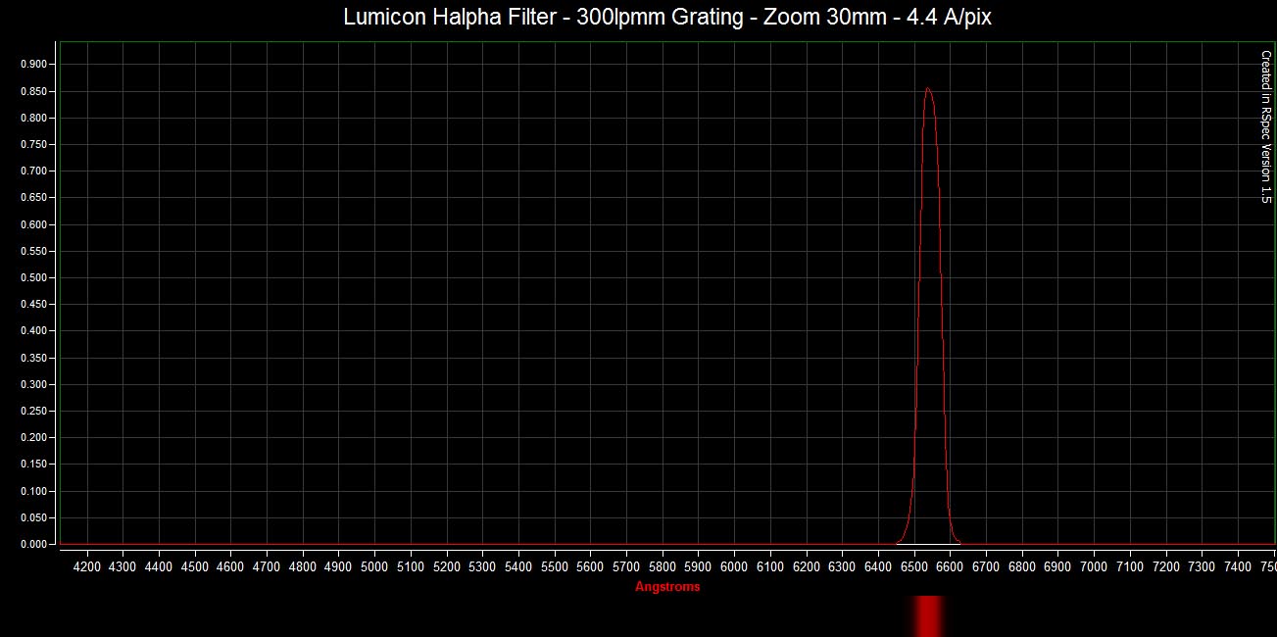Click the 6000 wavelength tick label
This screenshot has height=637, width=1277.
tap(734, 566)
